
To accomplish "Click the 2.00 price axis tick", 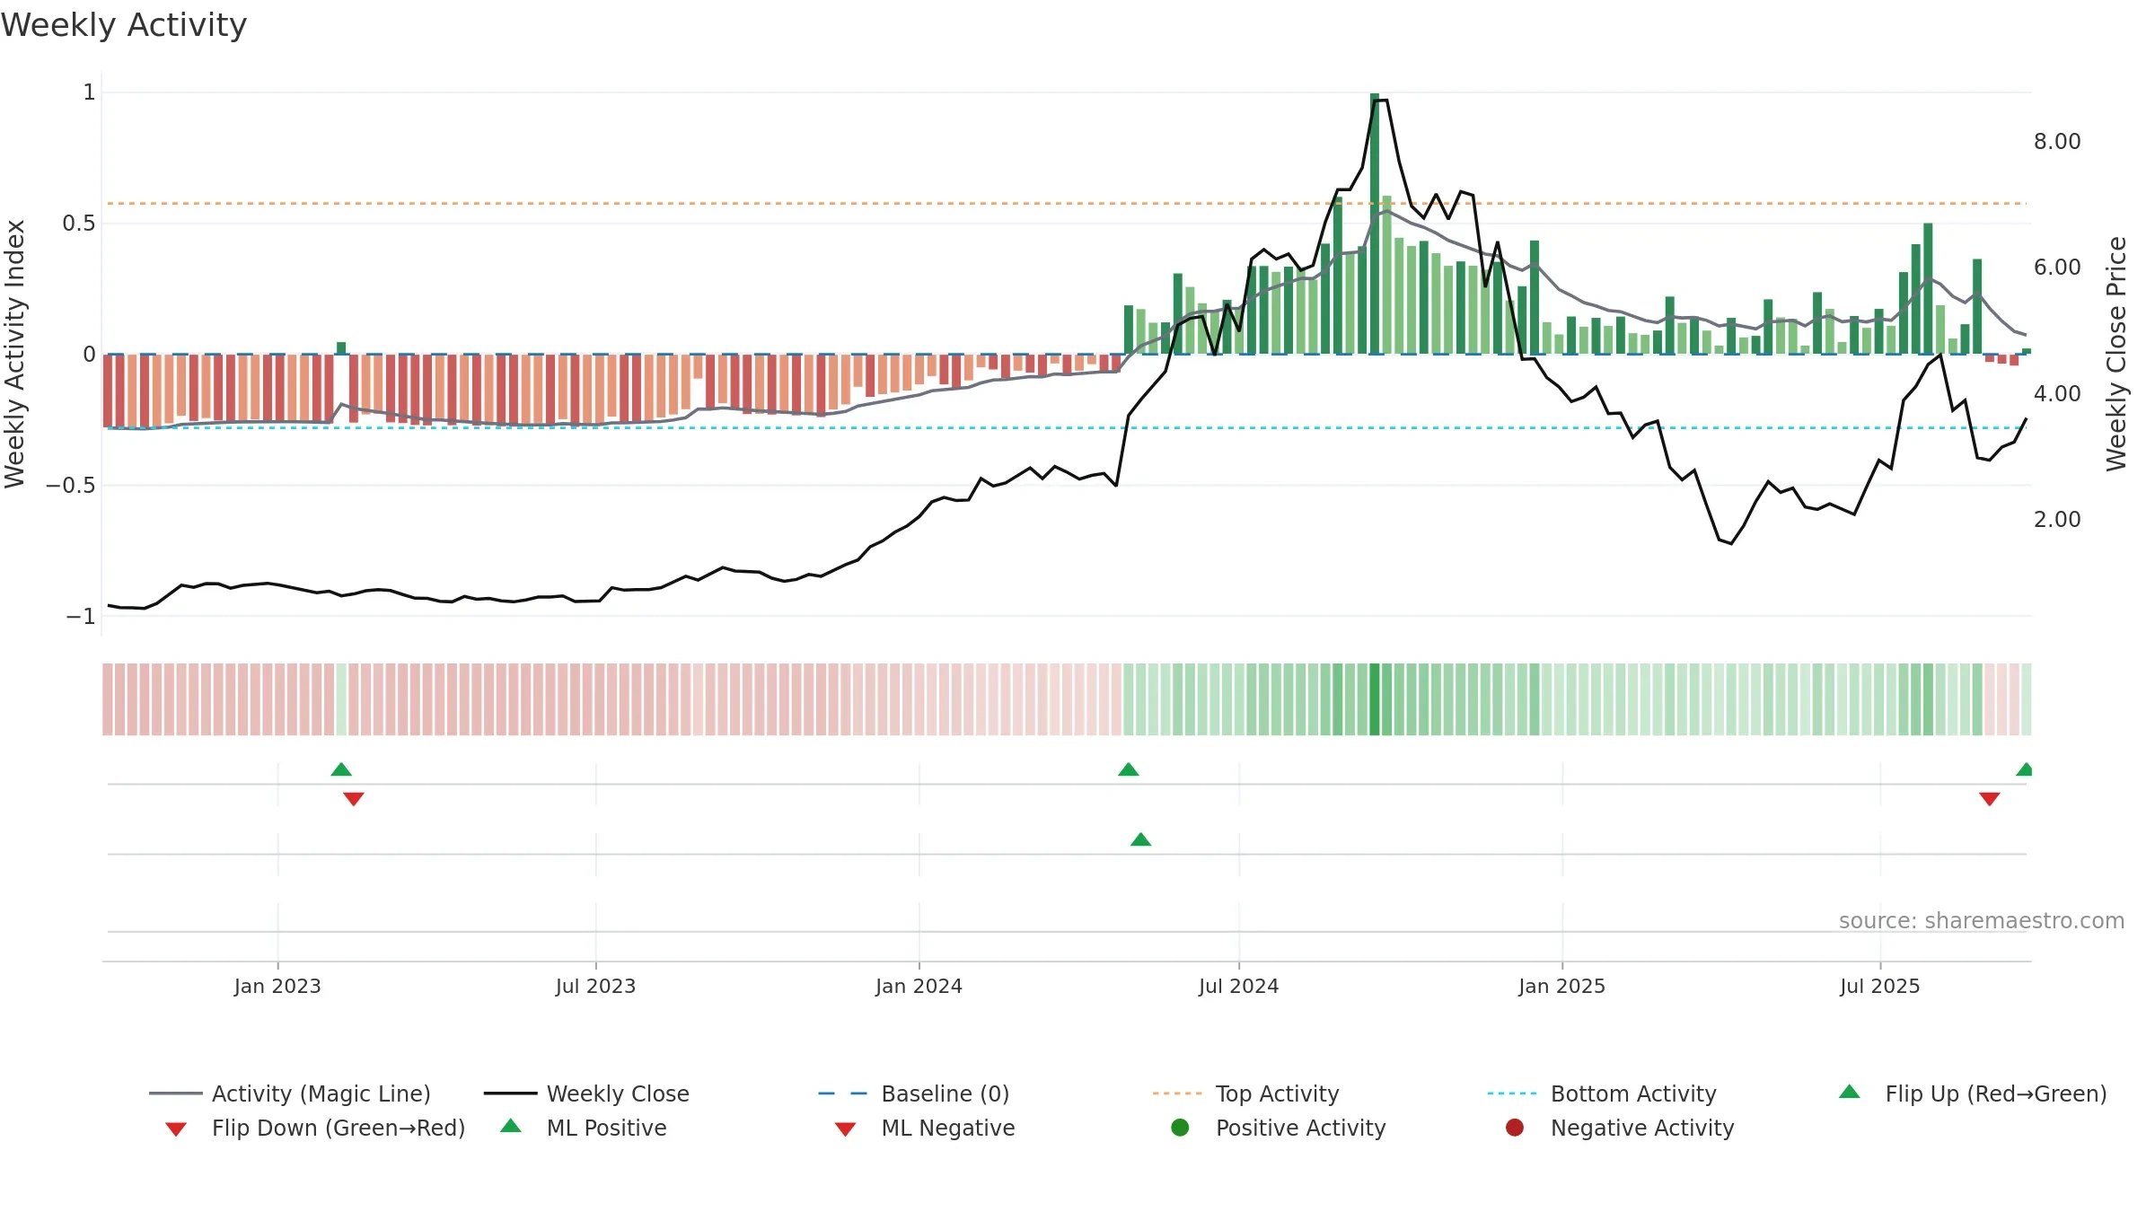I will click(x=2057, y=520).
